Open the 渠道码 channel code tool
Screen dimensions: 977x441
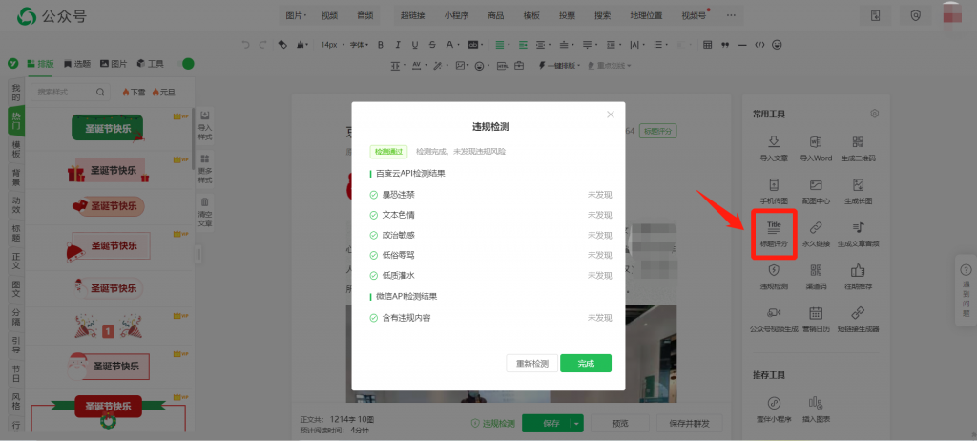point(816,277)
